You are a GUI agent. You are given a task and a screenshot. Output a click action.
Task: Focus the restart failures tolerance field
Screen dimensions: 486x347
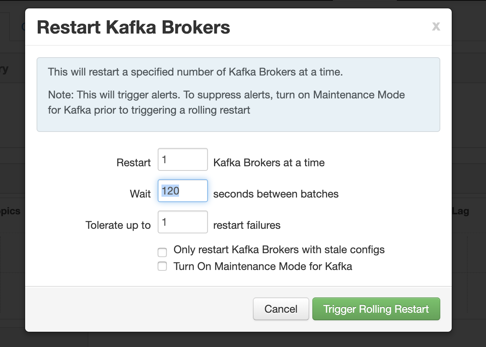(x=182, y=222)
